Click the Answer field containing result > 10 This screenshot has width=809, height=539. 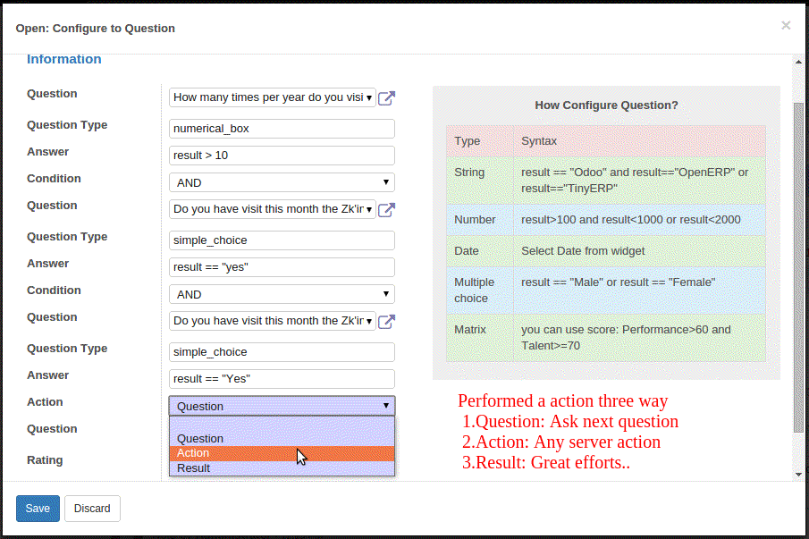(282, 156)
